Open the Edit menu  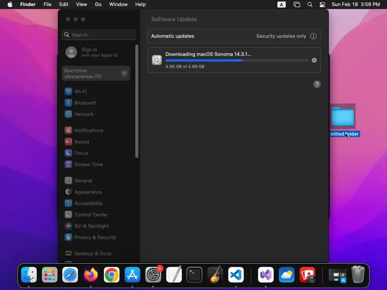point(63,5)
